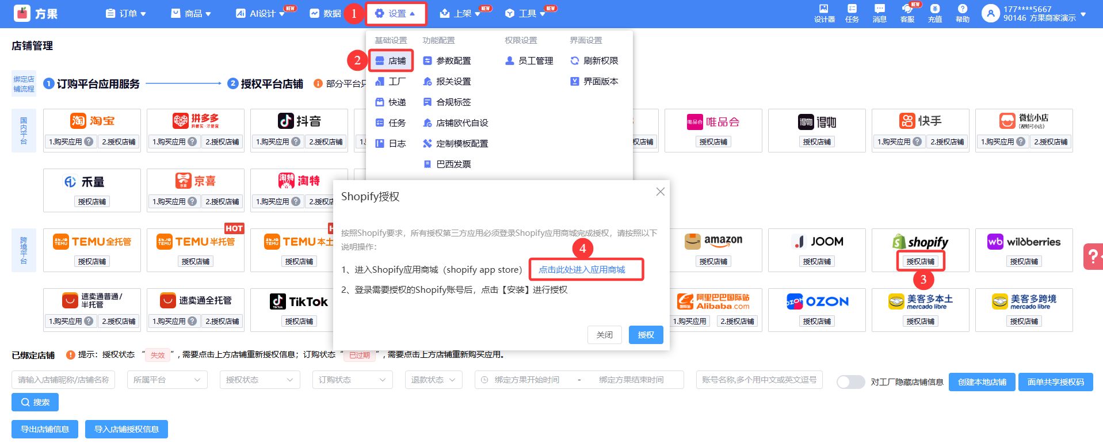Click the red floating help question icon
1103x443 pixels.
click(x=1093, y=257)
